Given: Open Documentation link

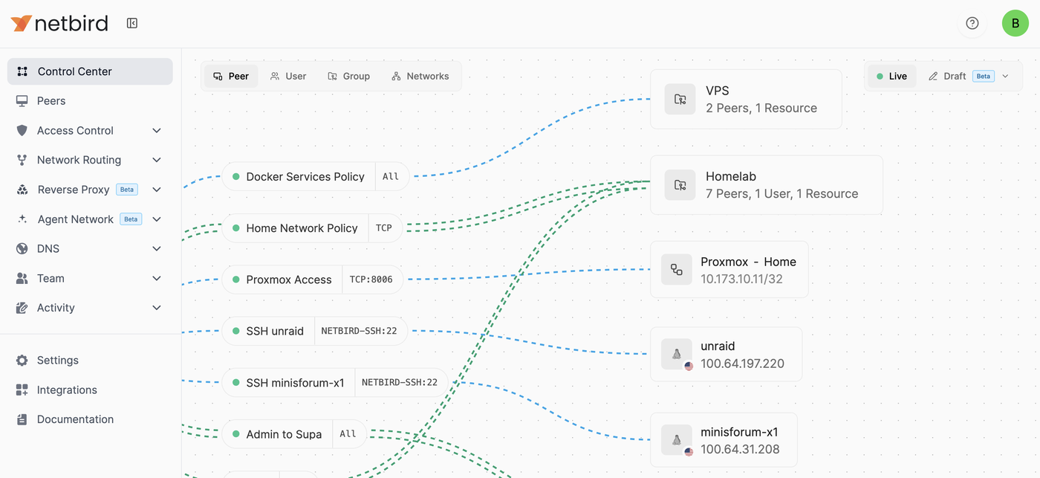Looking at the screenshot, I should click(x=90, y=419).
